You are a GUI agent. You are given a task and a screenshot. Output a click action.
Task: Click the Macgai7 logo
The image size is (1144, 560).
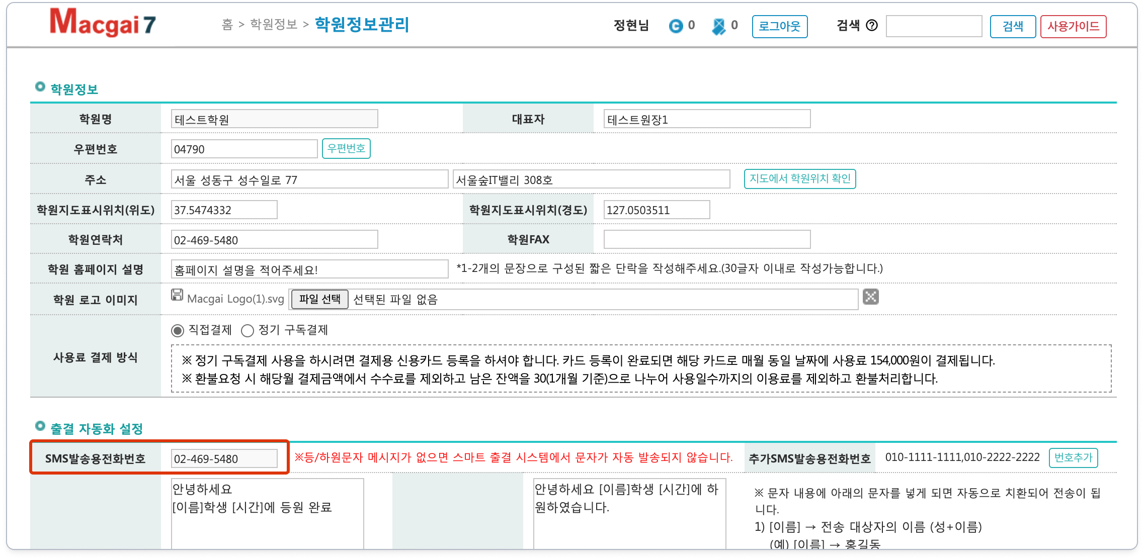point(103,24)
